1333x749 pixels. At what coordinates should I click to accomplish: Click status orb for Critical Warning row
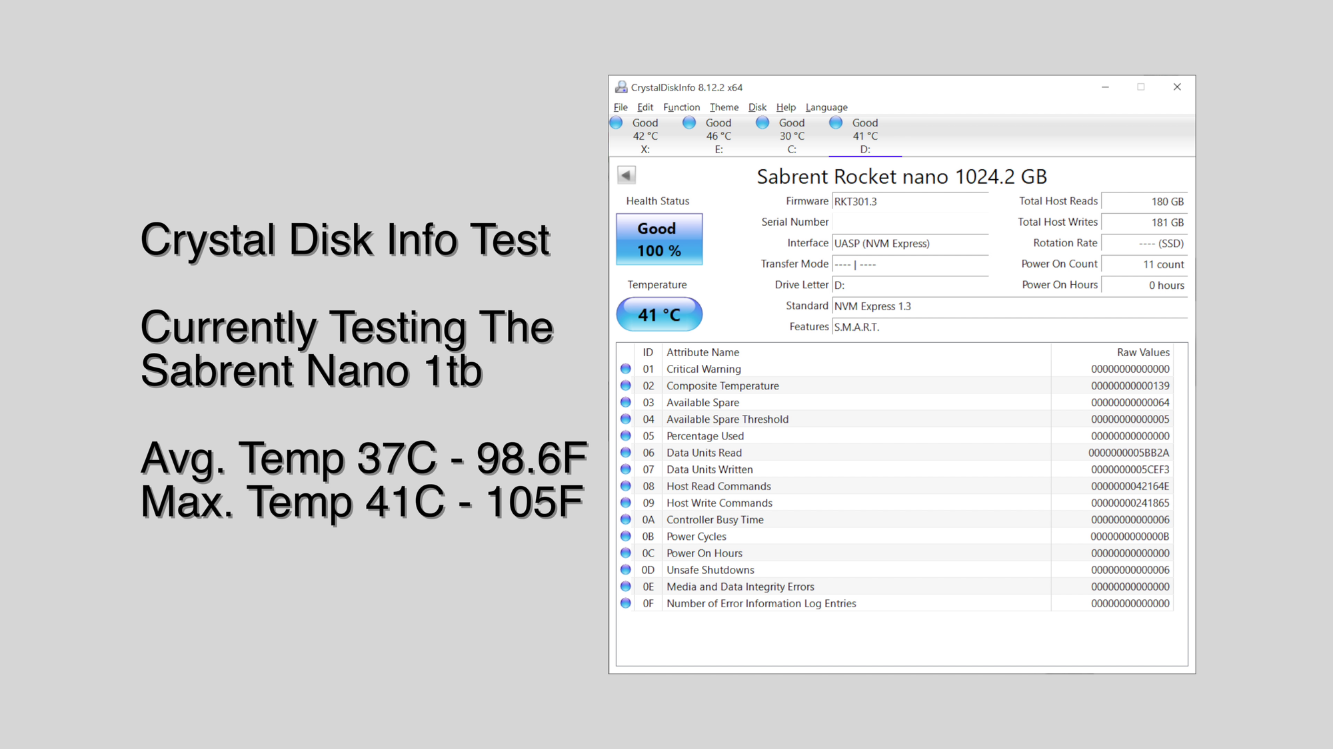pyautogui.click(x=626, y=369)
